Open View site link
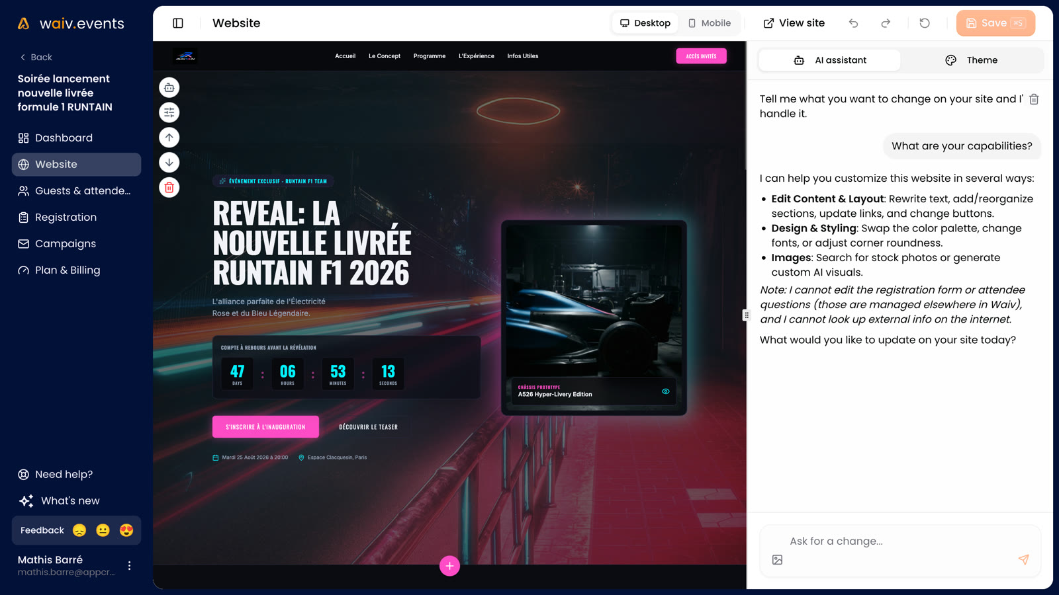Viewport: 1059px width, 595px height. 794,23
